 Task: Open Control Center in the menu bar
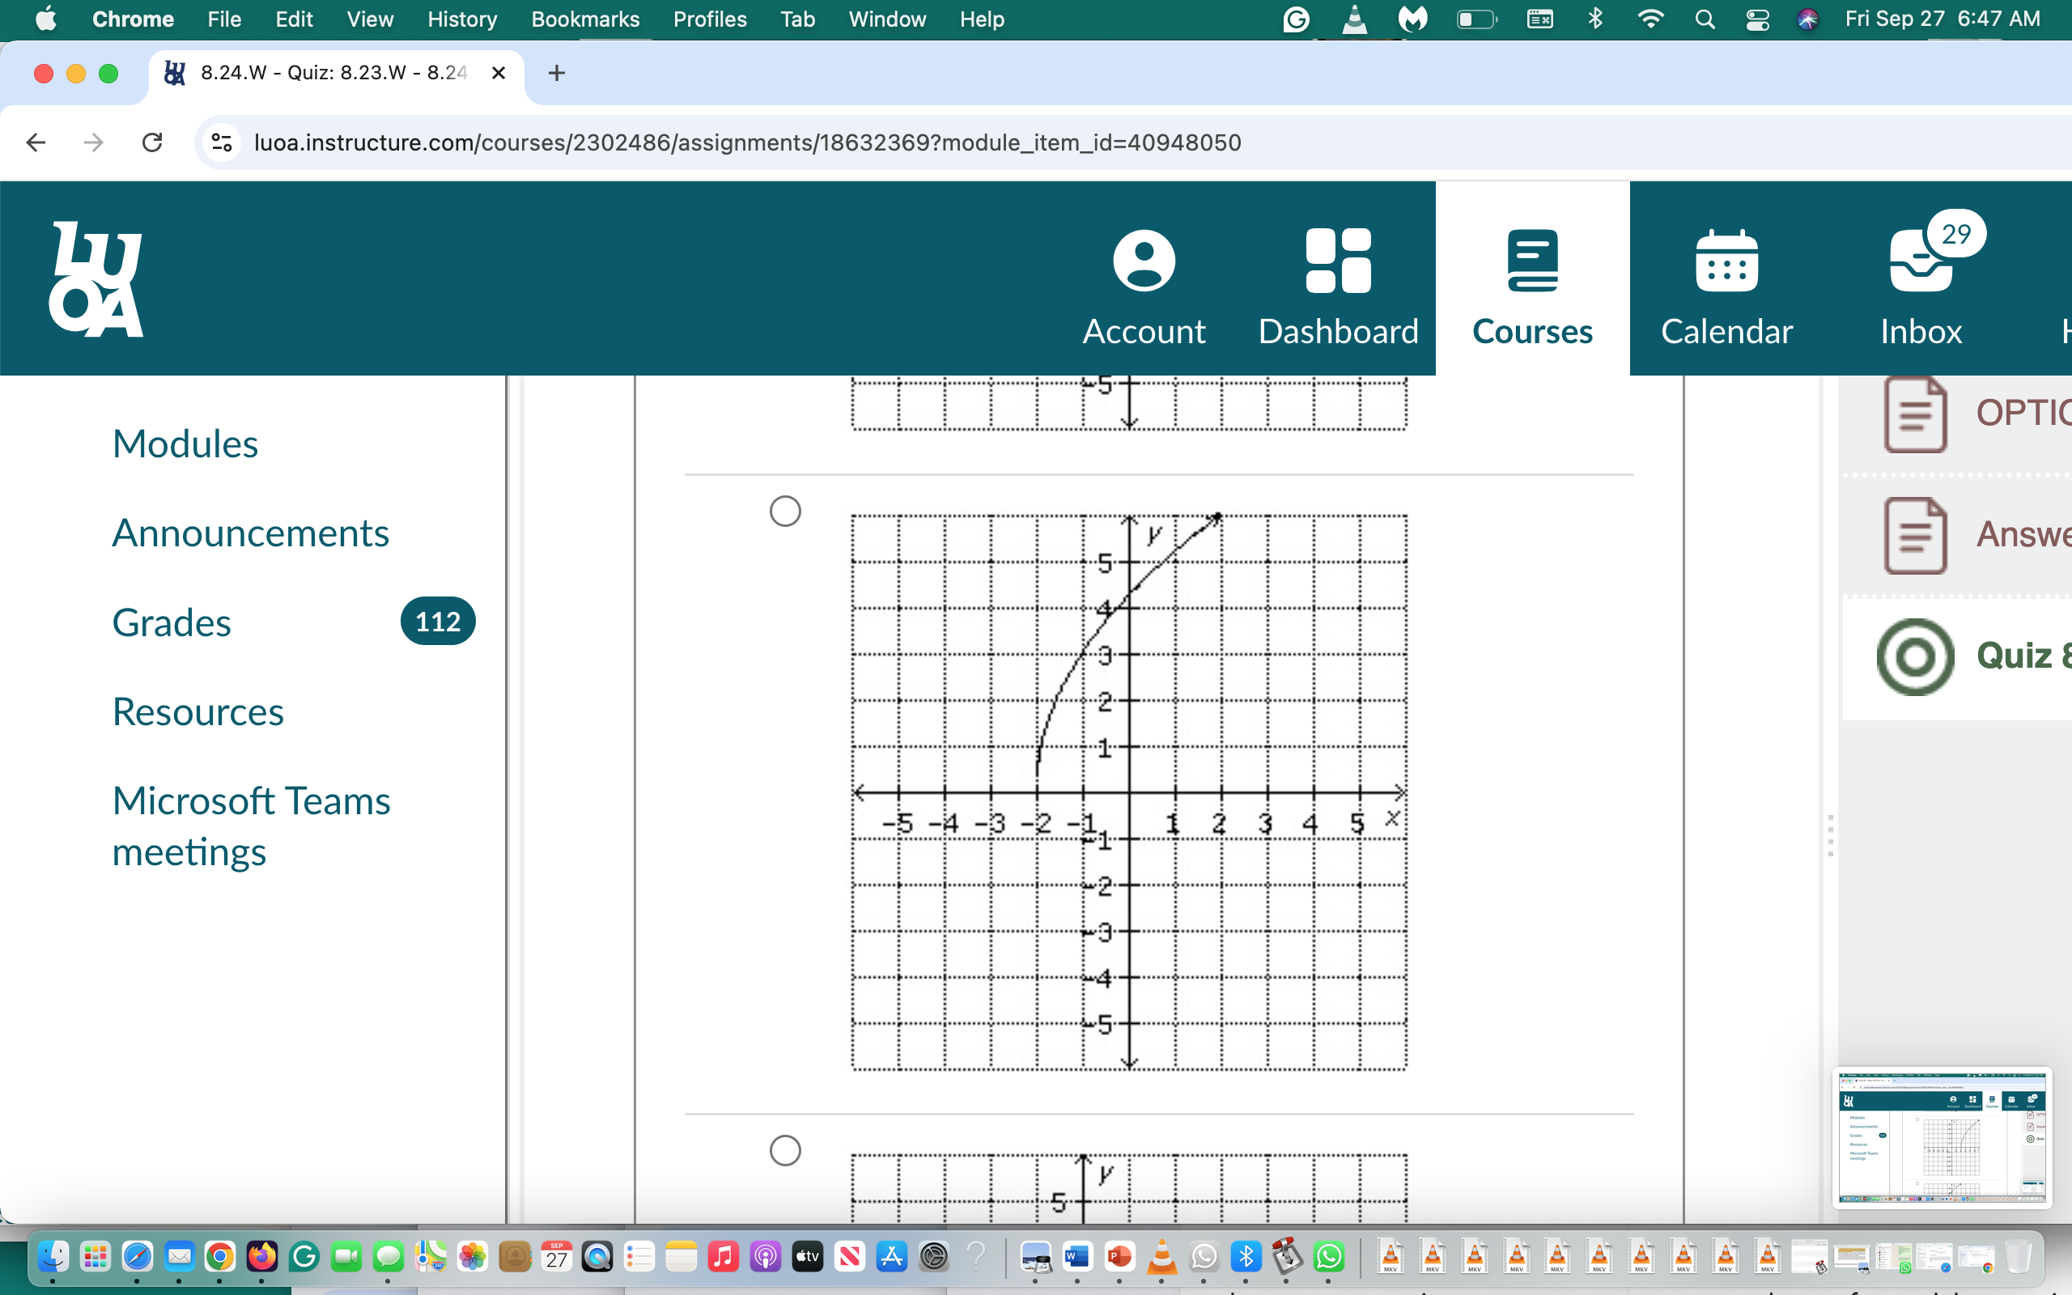1758,19
